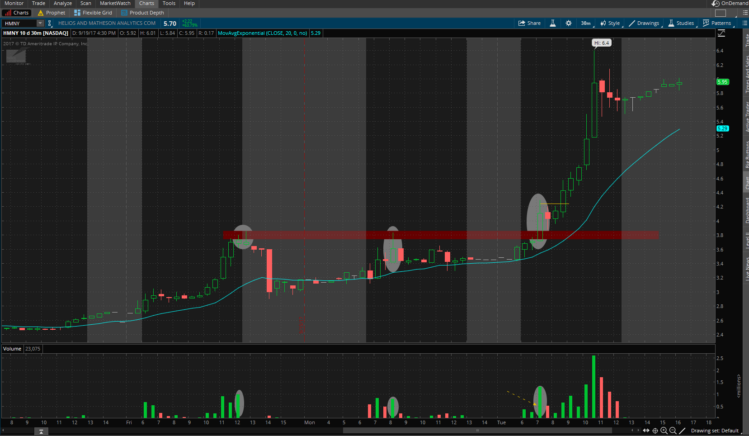Open the chart toolbar list menu icon
Image resolution: width=749 pixels, height=436 pixels.
coord(744,23)
